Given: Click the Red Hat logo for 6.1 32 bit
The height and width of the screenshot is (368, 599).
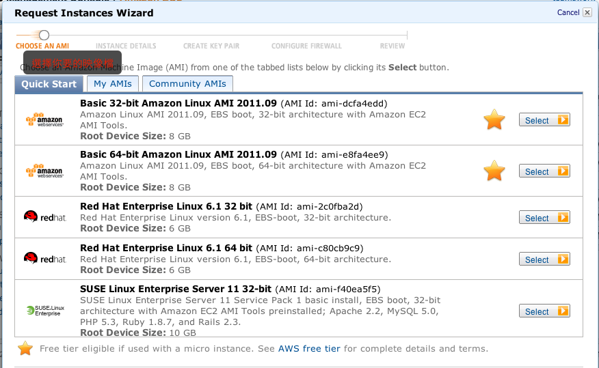Looking at the screenshot, I should point(44,217).
